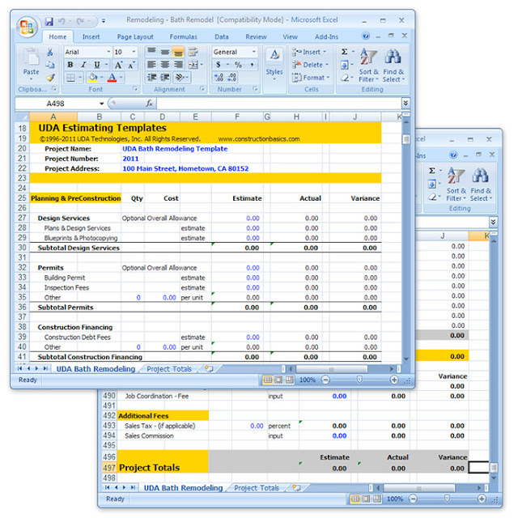Image resolution: width=518 pixels, height=518 pixels.
Task: Select the highlighted Bottom Align icon
Action: 178,52
